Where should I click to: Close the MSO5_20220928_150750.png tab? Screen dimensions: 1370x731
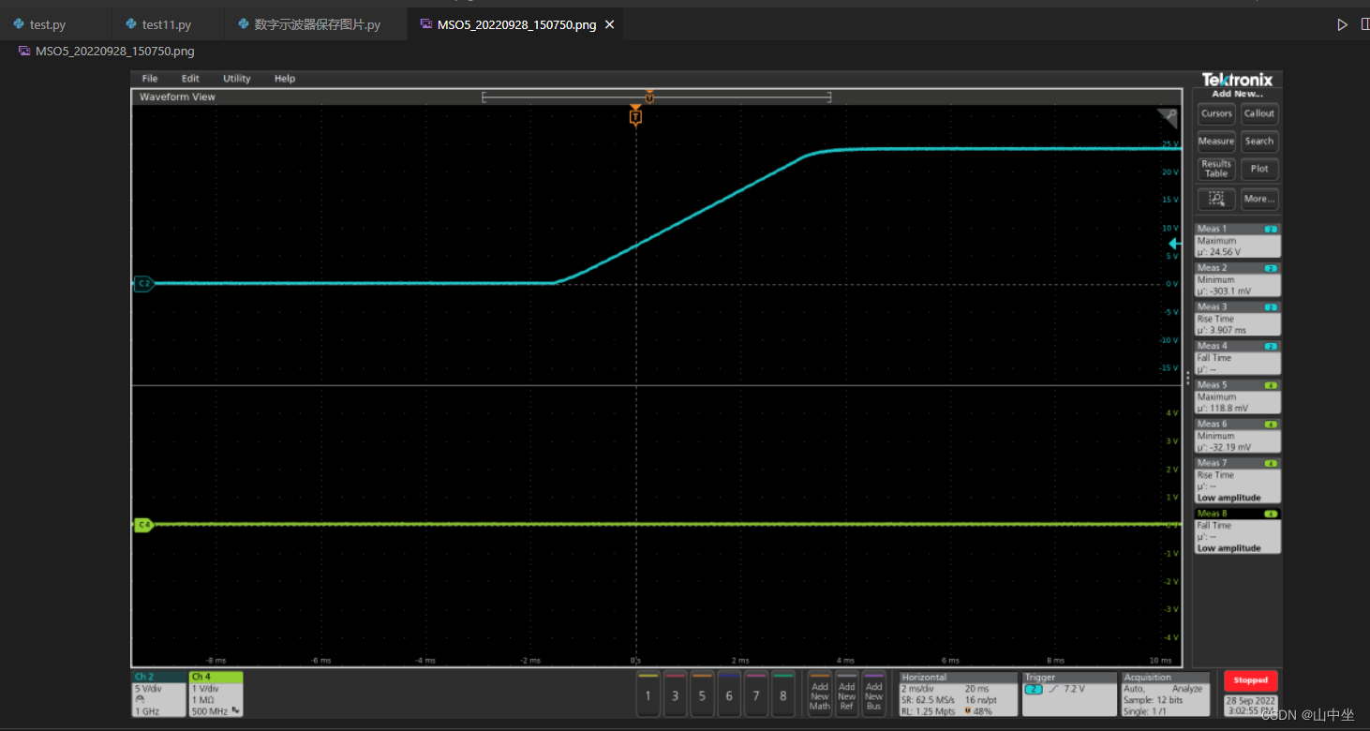tap(610, 24)
